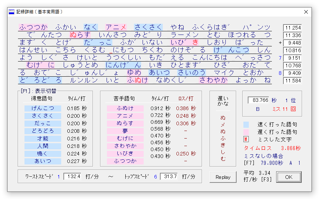The height and width of the screenshot is (199, 319).
Task: Click the blue 8 beside 9.409
Action: (280, 73)
